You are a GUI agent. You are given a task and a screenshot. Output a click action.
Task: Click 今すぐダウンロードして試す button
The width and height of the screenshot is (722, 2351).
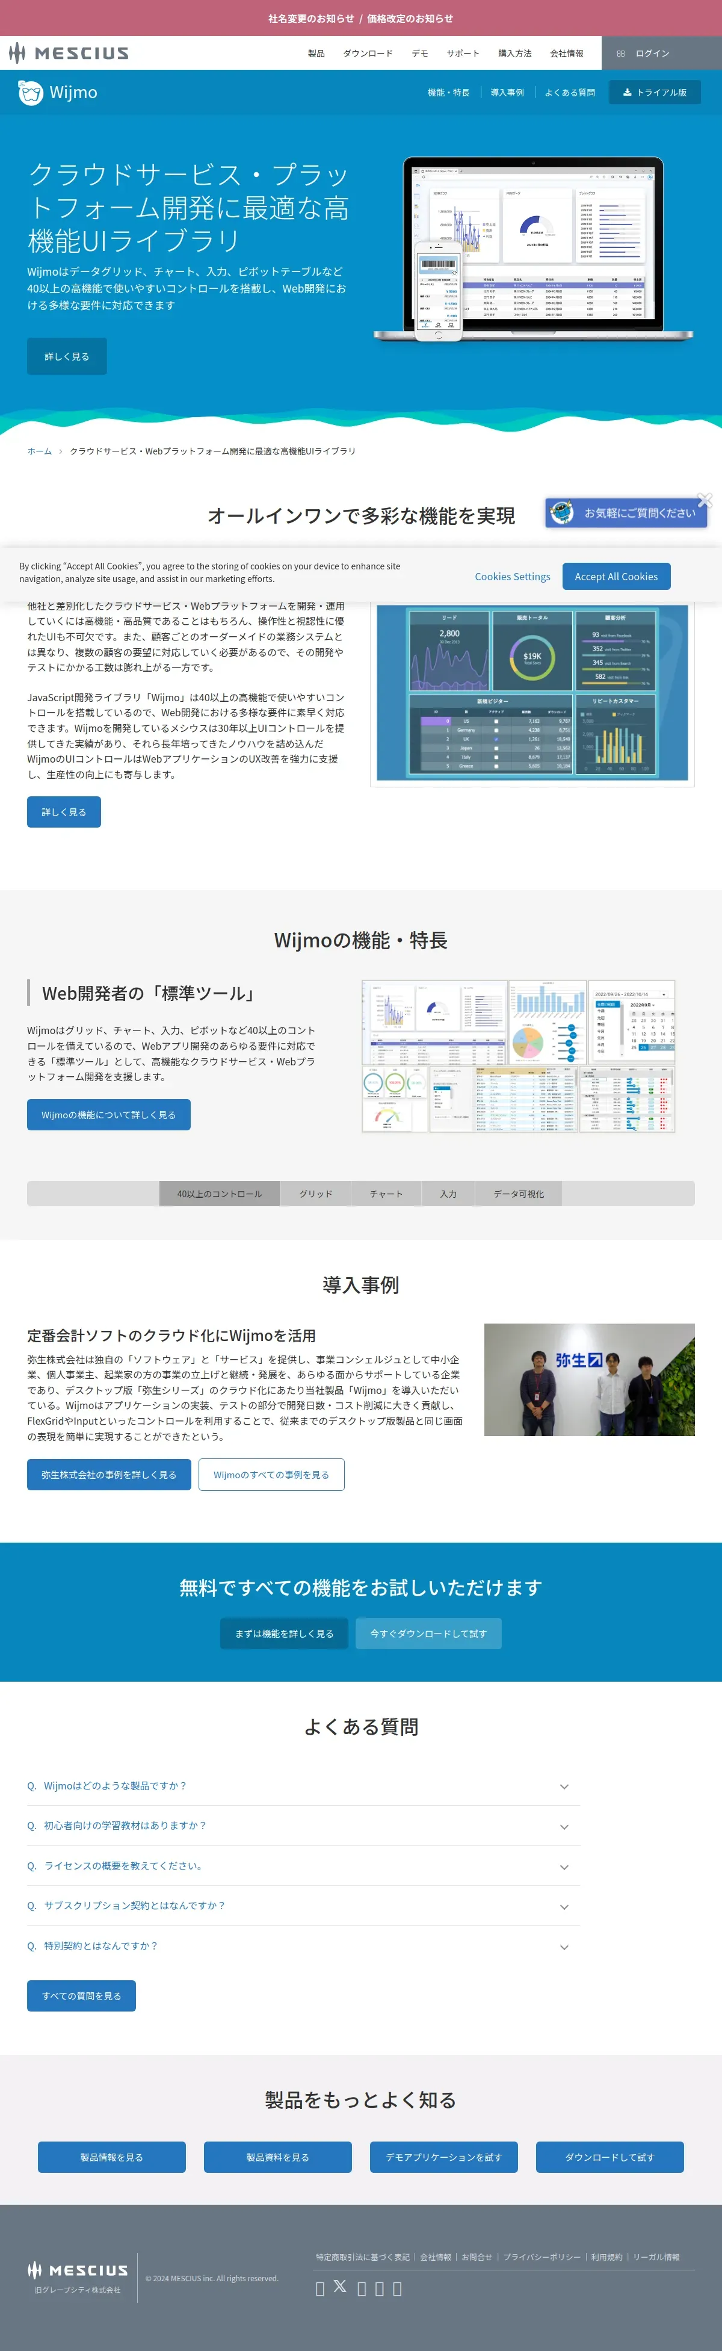(x=428, y=1634)
